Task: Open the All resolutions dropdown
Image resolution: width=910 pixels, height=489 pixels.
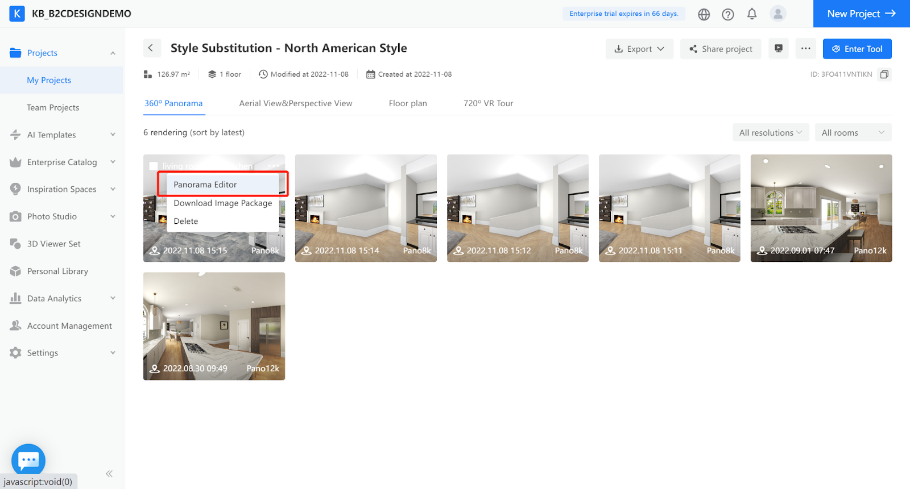Action: [x=770, y=133]
